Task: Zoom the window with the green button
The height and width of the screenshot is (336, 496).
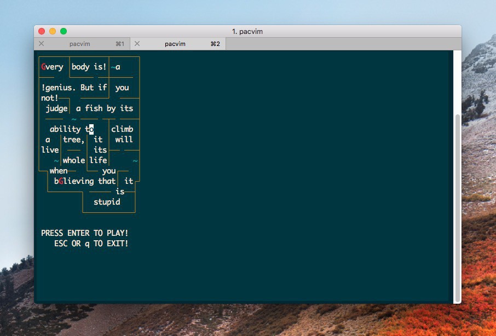Action: pos(64,31)
